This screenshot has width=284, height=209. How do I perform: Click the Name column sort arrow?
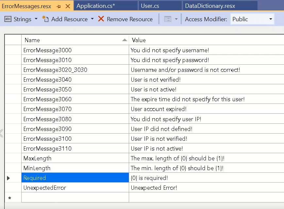[x=125, y=40]
